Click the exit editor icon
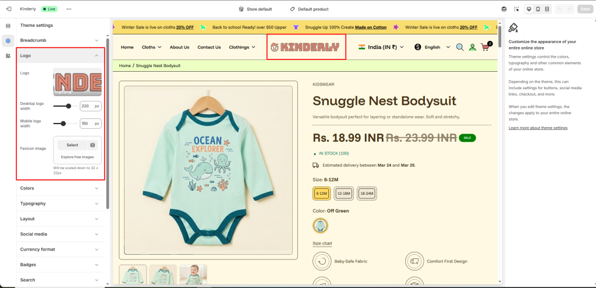596x288 pixels. [8, 9]
